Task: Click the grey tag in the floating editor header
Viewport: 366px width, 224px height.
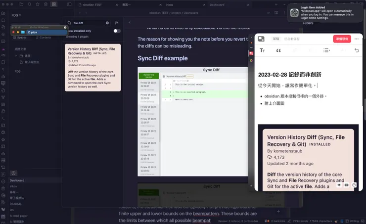Action: coord(276,39)
